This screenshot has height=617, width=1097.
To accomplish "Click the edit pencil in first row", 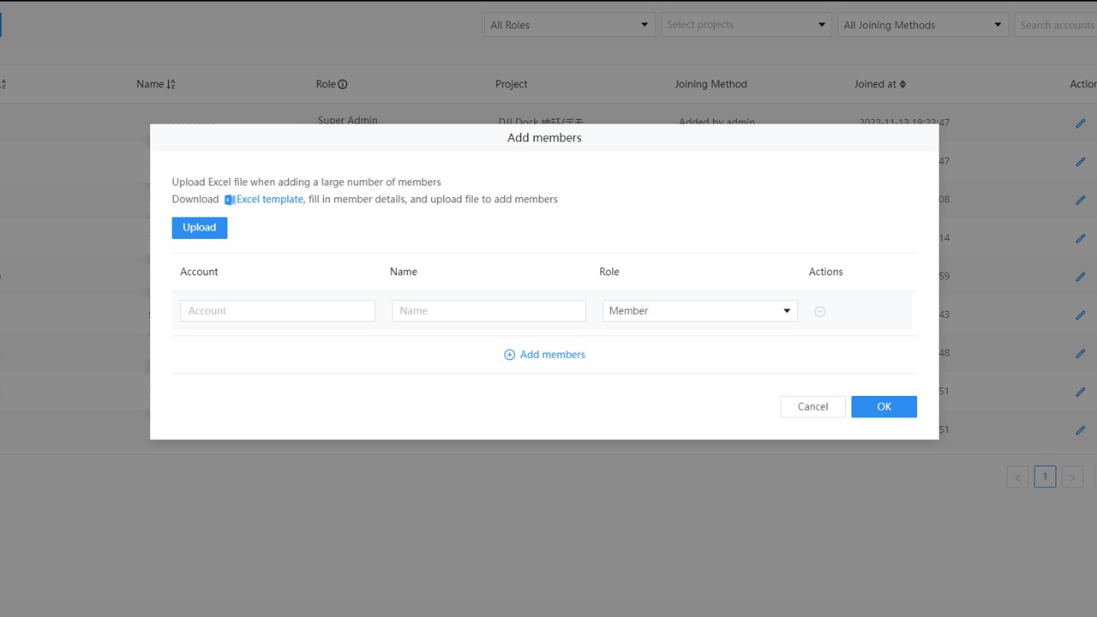I will 1080,123.
